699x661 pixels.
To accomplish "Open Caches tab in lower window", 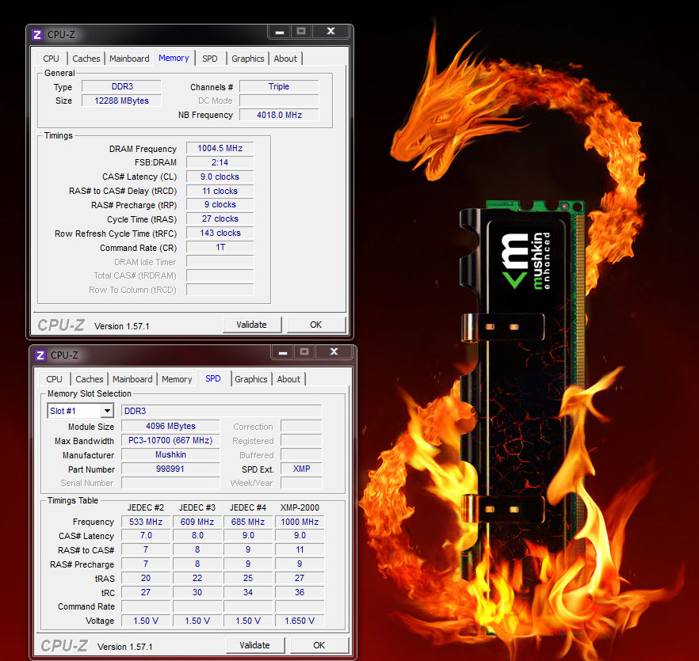I will 89,379.
